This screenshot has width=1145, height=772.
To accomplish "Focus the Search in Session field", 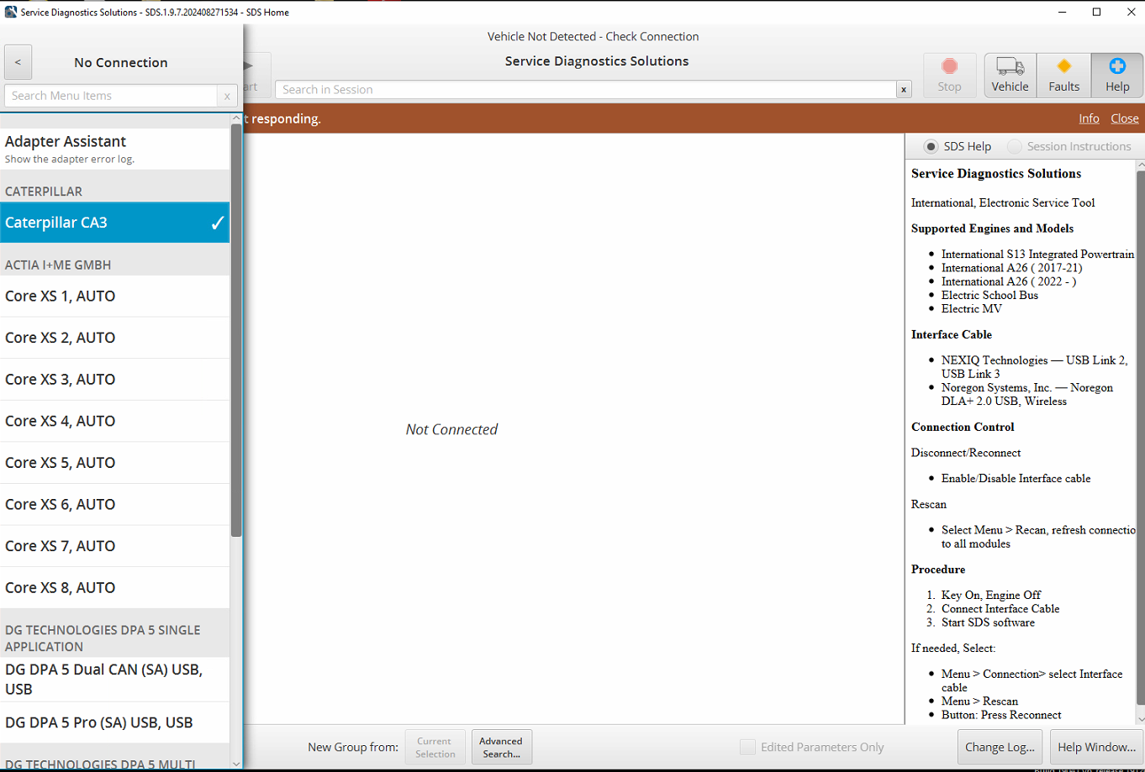I will click(x=586, y=90).
